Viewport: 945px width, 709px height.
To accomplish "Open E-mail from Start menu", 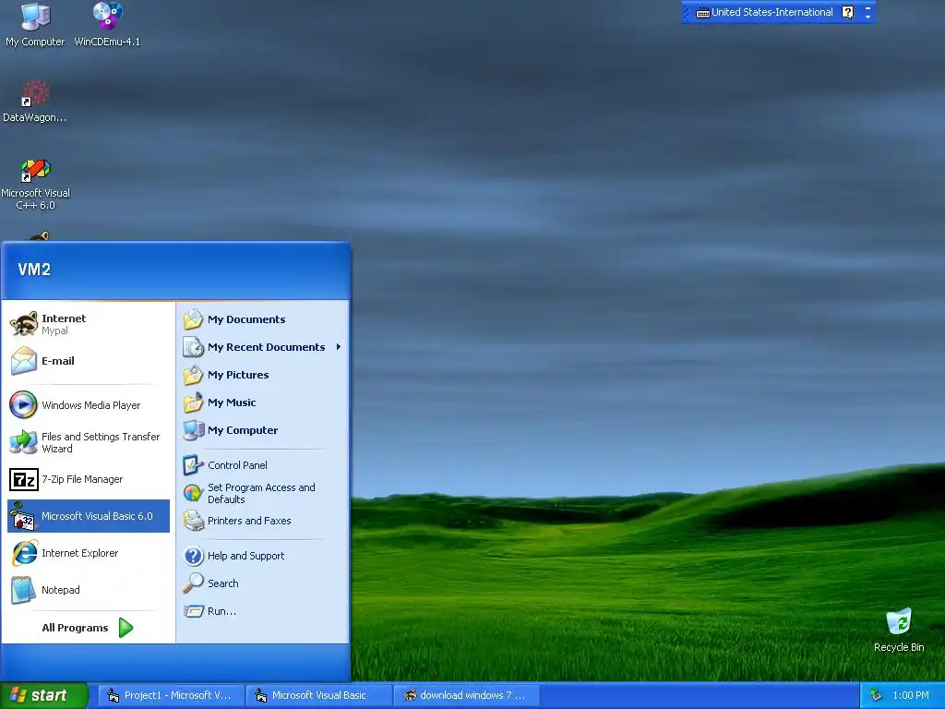I will (x=89, y=361).
